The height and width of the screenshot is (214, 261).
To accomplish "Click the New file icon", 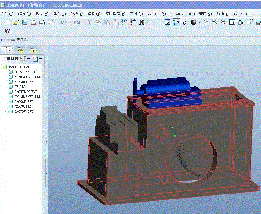I will pos(7,22).
